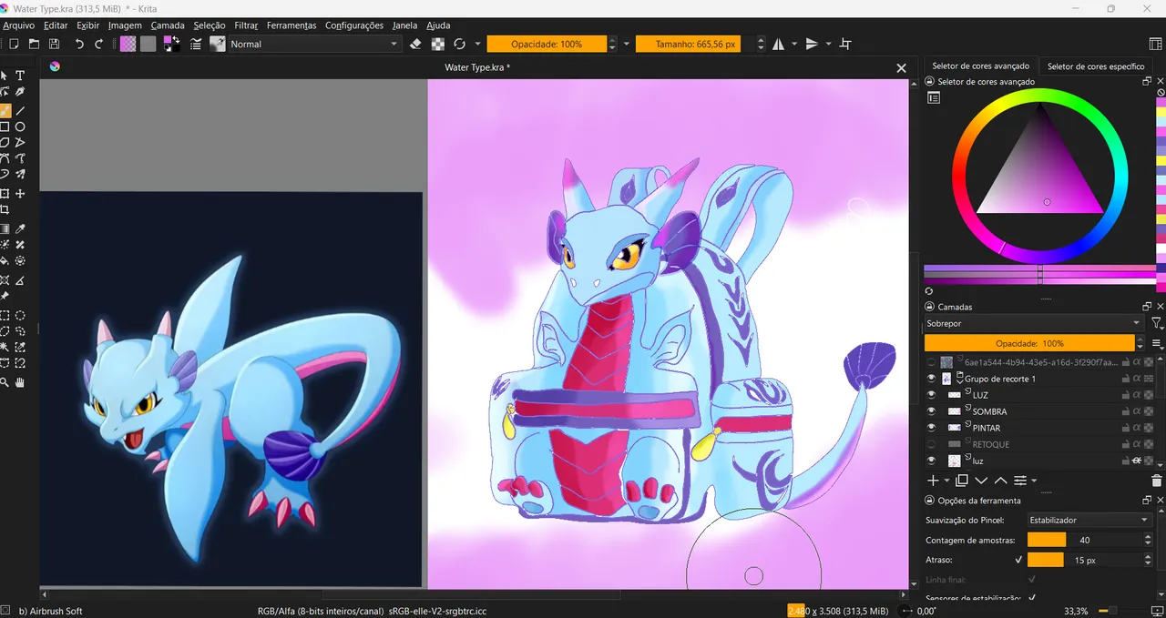Select the Crop tool

click(5, 210)
